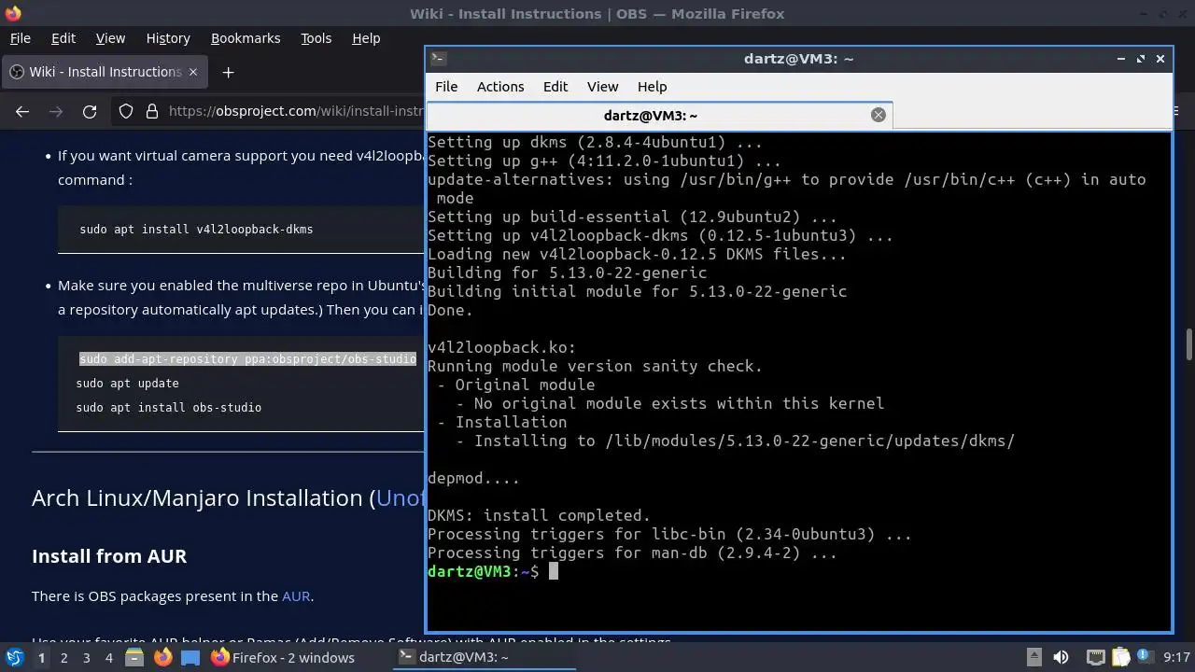
Task: Click the panel clock showing 9:17
Action: click(1177, 657)
